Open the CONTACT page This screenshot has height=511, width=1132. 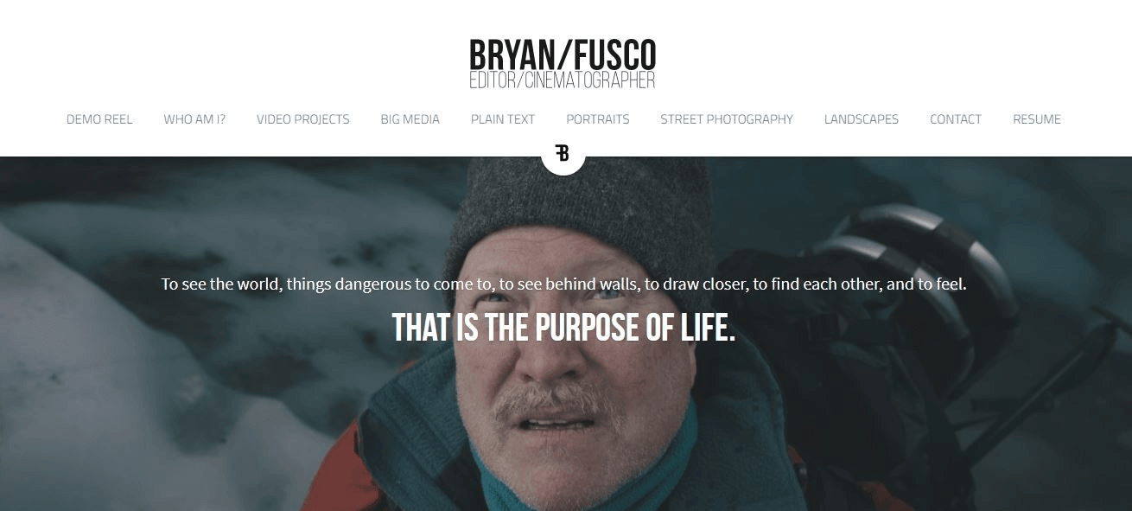click(956, 119)
